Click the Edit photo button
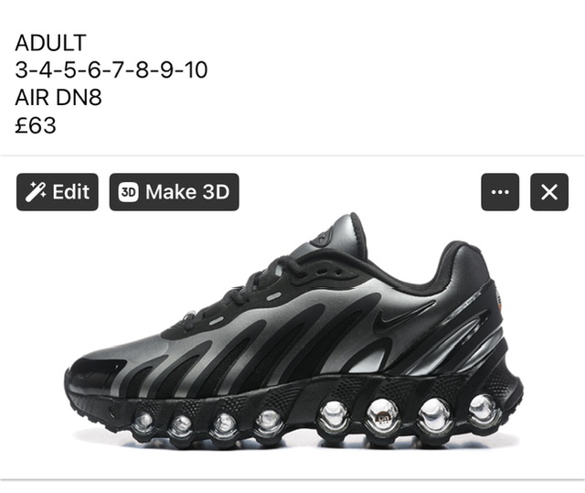The width and height of the screenshot is (585, 493). click(x=58, y=192)
